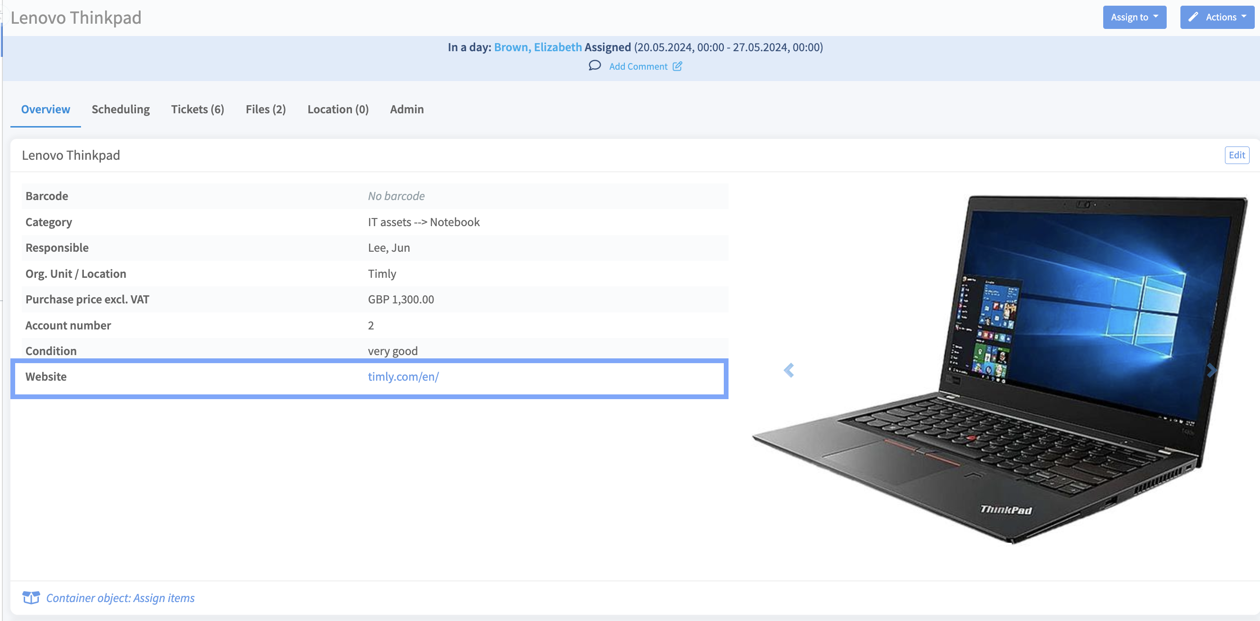Open Brown, Elizabeth profile link
Image resolution: width=1260 pixels, height=621 pixels.
tap(538, 47)
